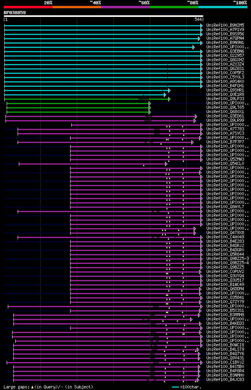Open hit UniRef100_Q9V431

coord(225,358)
